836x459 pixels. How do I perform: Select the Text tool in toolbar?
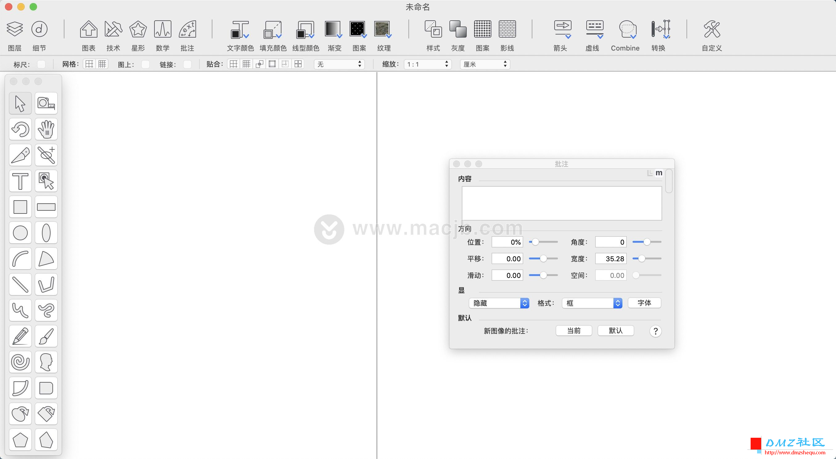point(20,181)
